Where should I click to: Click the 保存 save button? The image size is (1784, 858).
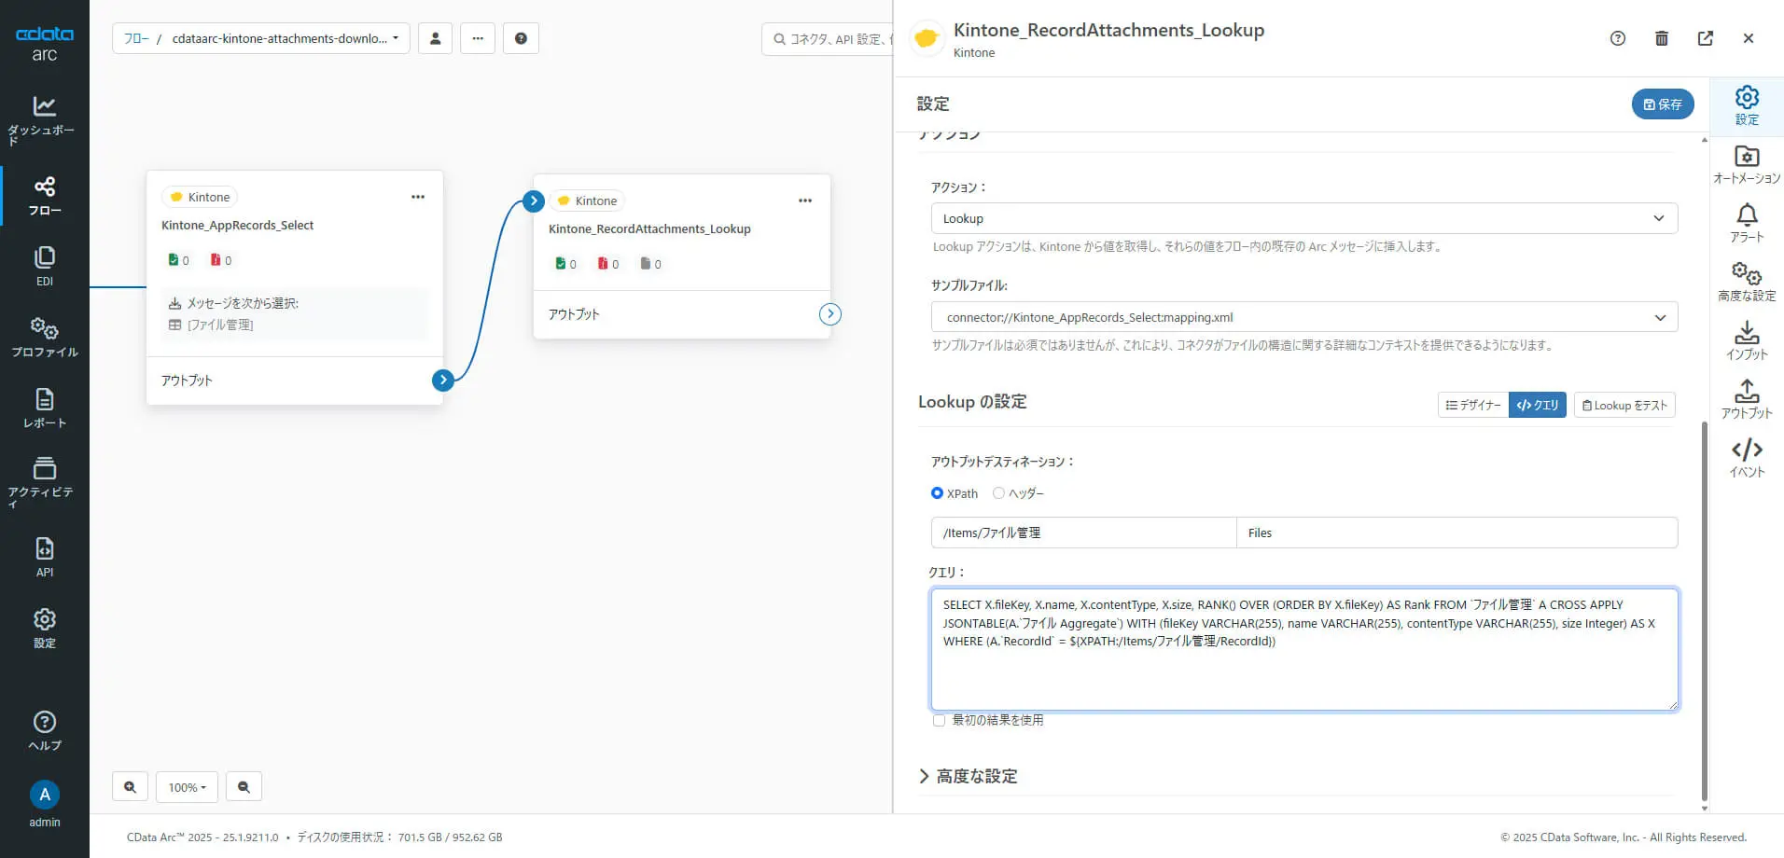click(x=1662, y=104)
